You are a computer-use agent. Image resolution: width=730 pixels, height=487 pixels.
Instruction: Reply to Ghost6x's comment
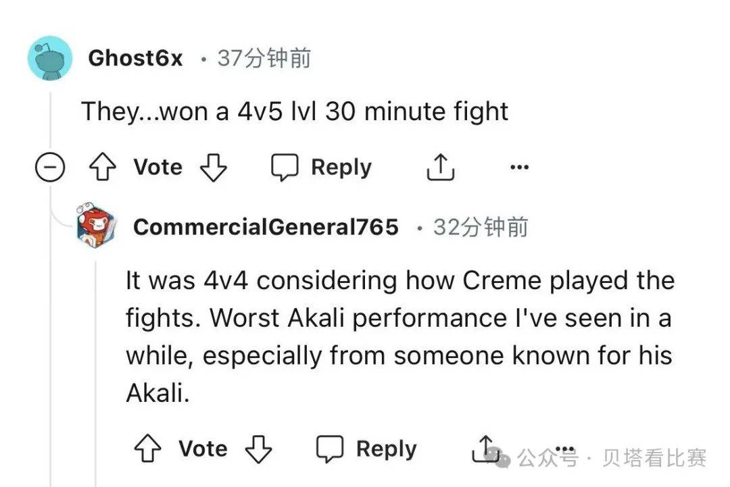pyautogui.click(x=322, y=168)
